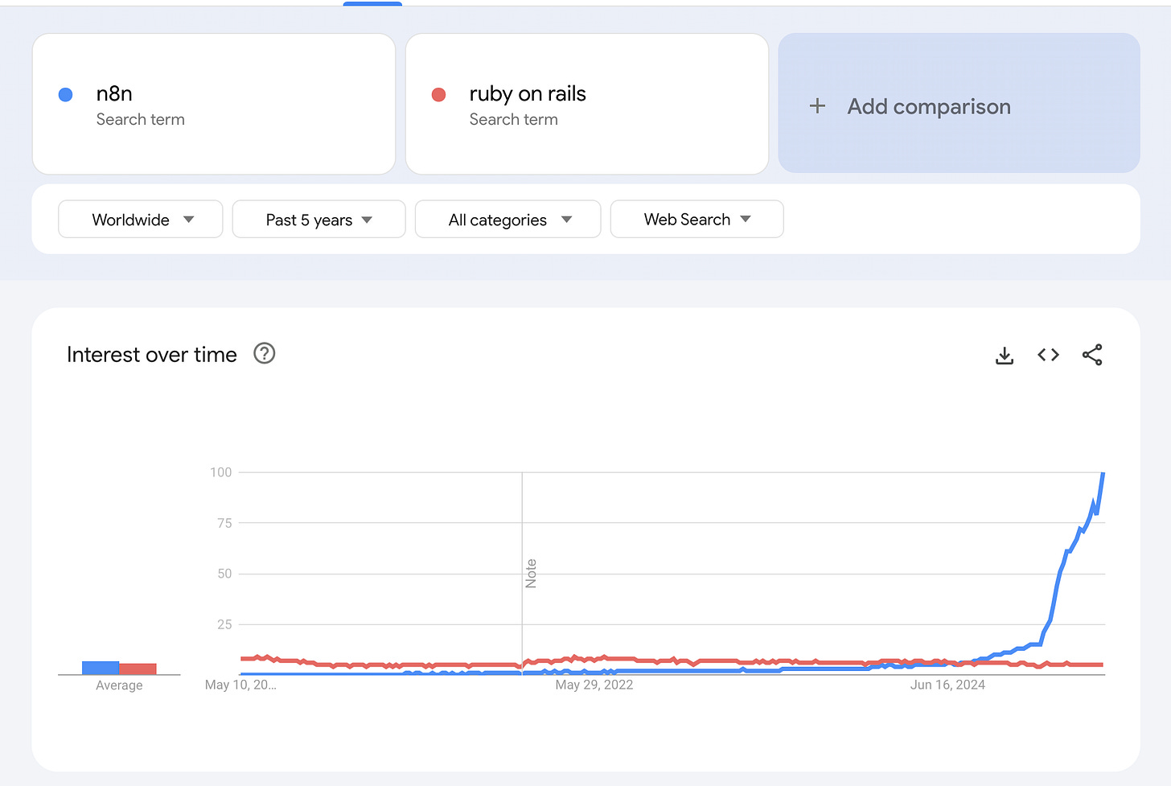
Task: Click the Average label under the bars
Action: pos(119,685)
